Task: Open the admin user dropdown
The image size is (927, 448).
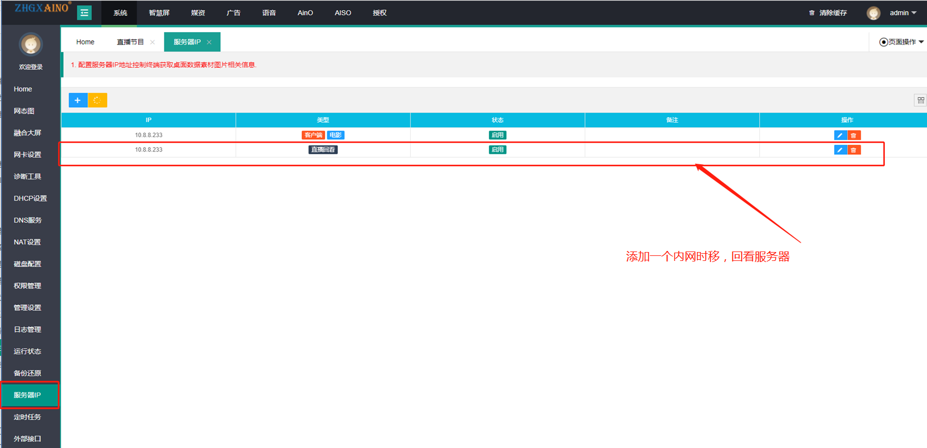Action: pos(902,13)
